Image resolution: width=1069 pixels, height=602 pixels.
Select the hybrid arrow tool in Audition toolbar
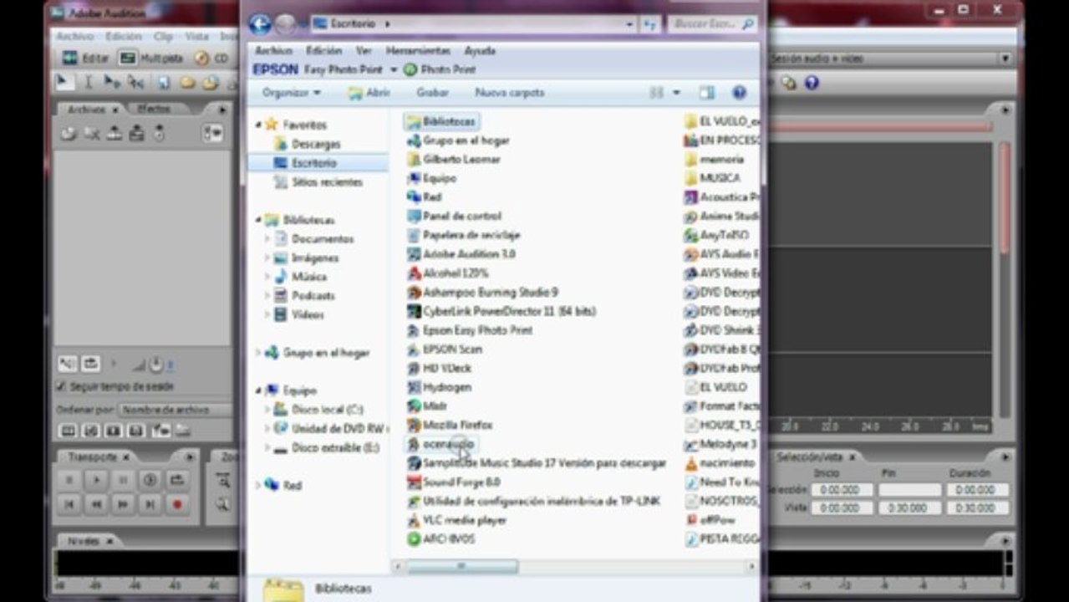click(x=64, y=82)
